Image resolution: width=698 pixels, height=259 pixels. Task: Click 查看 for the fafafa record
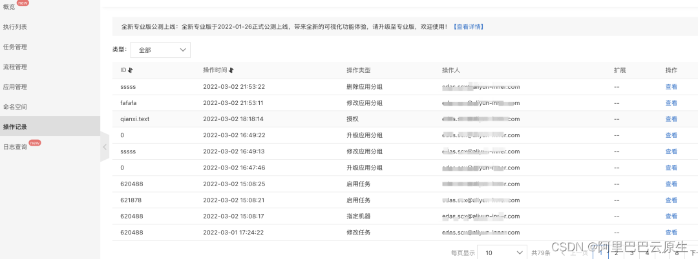672,103
